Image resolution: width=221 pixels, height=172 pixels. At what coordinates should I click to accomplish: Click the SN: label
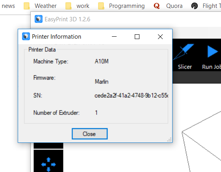coord(38,95)
